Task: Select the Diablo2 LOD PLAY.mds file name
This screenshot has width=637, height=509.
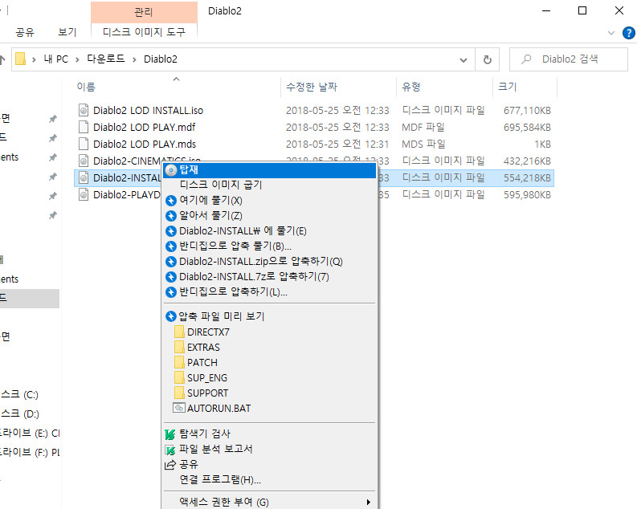Action: (x=145, y=144)
